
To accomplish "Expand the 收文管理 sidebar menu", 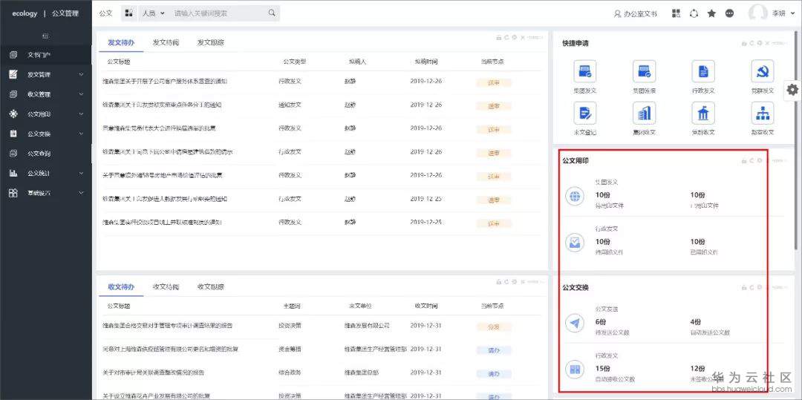I will pos(82,94).
